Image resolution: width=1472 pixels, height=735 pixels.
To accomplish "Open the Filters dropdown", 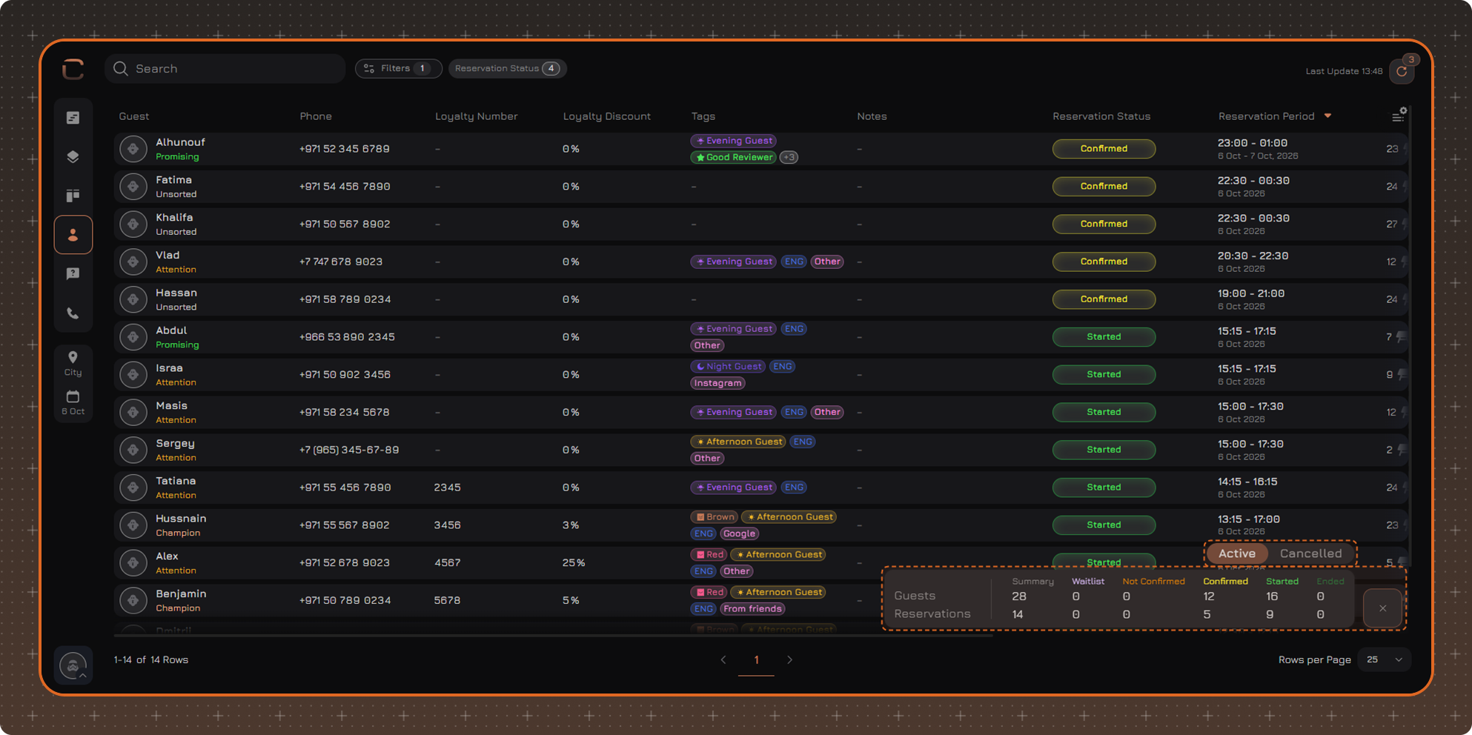I will pos(398,68).
